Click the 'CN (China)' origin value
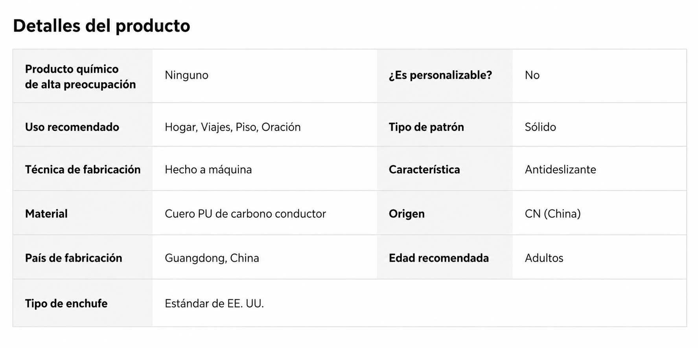 tap(553, 214)
